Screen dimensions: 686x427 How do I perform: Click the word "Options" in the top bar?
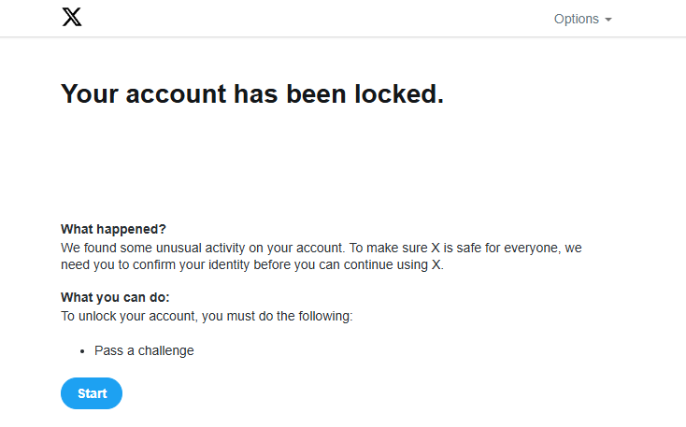pyautogui.click(x=577, y=19)
